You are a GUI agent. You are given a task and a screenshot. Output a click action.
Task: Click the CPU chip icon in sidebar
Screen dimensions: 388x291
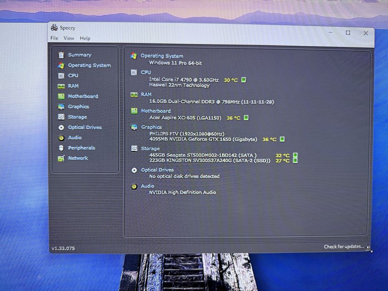coord(61,76)
